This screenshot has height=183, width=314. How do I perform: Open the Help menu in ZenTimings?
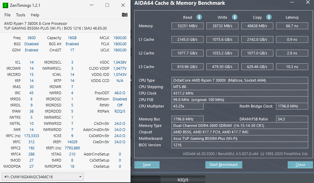pos(35,15)
